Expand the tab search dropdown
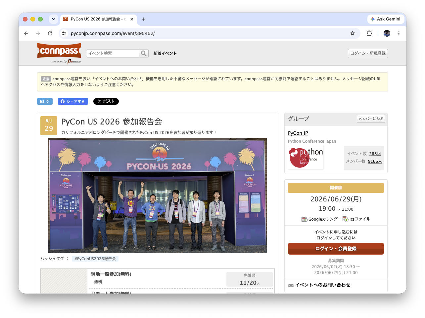Image resolution: width=425 pixels, height=318 pixels. 54,19
